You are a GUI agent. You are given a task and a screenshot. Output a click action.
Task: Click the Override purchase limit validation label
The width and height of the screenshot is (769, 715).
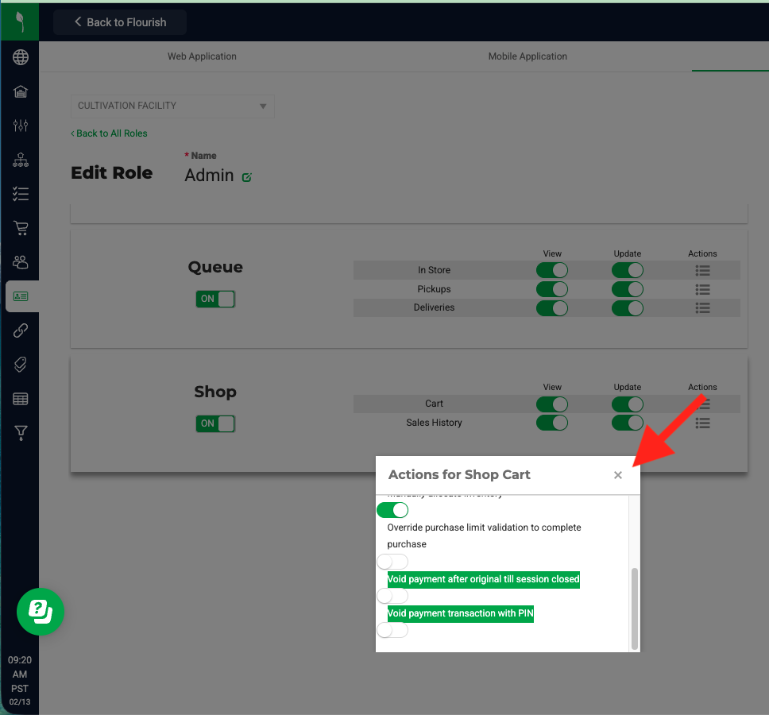point(484,535)
